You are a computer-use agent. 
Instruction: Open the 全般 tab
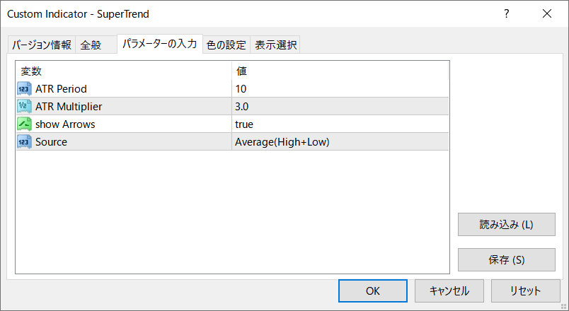point(91,45)
